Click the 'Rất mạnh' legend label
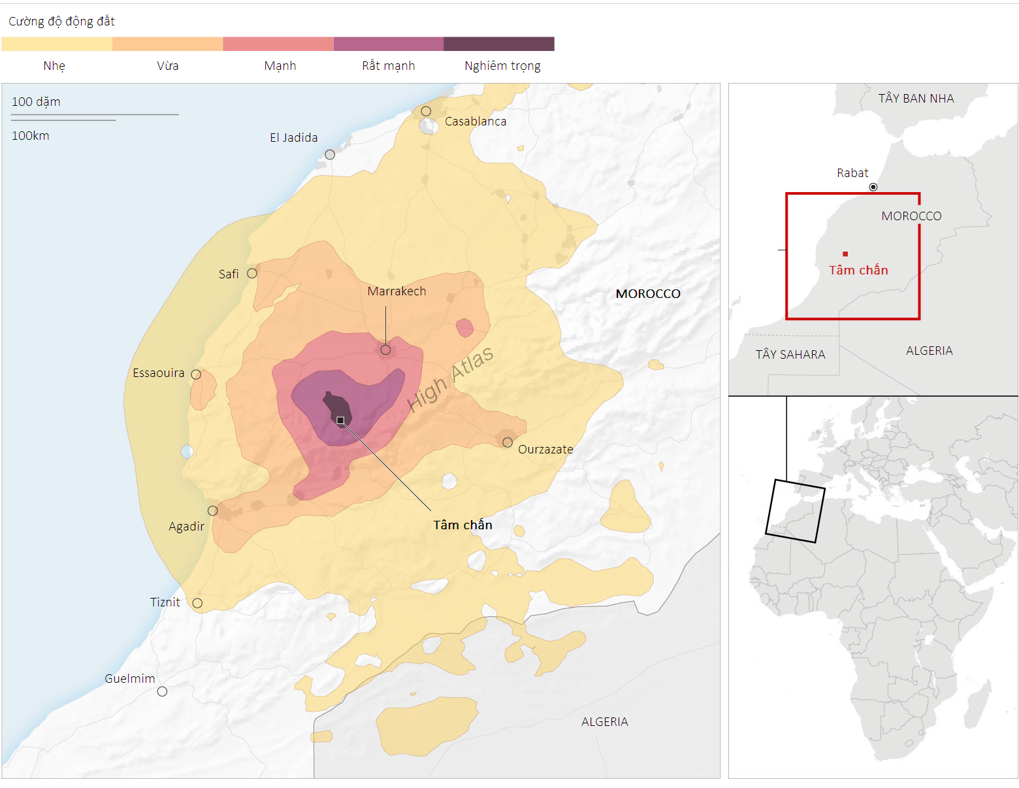The width and height of the screenshot is (1019, 788). (389, 66)
